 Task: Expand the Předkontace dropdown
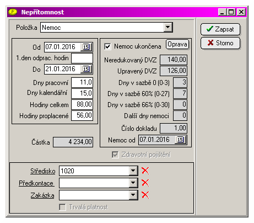(133, 183)
